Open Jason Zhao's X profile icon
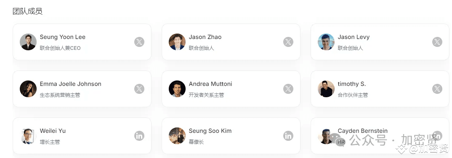 point(288,42)
